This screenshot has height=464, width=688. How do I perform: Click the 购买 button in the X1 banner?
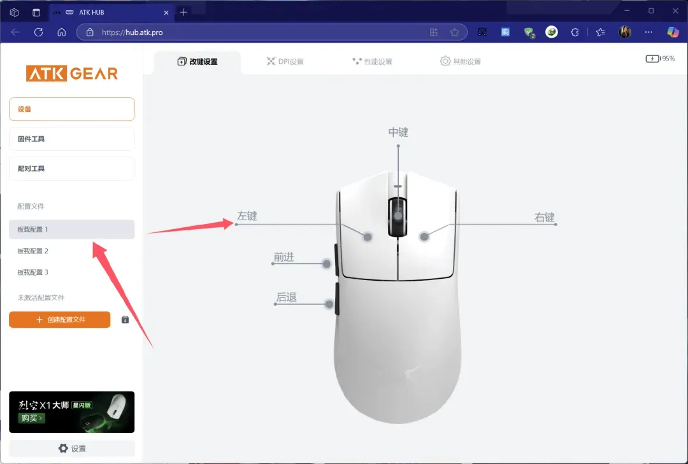point(32,418)
